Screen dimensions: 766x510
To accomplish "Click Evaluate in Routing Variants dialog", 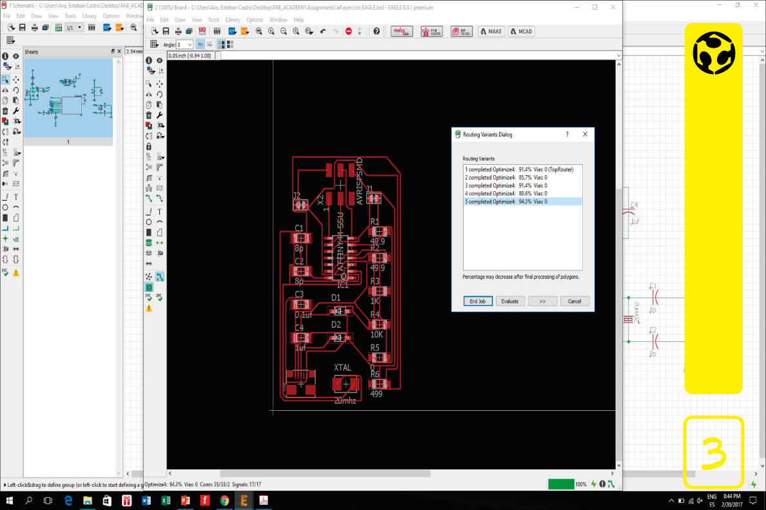I will (x=509, y=301).
